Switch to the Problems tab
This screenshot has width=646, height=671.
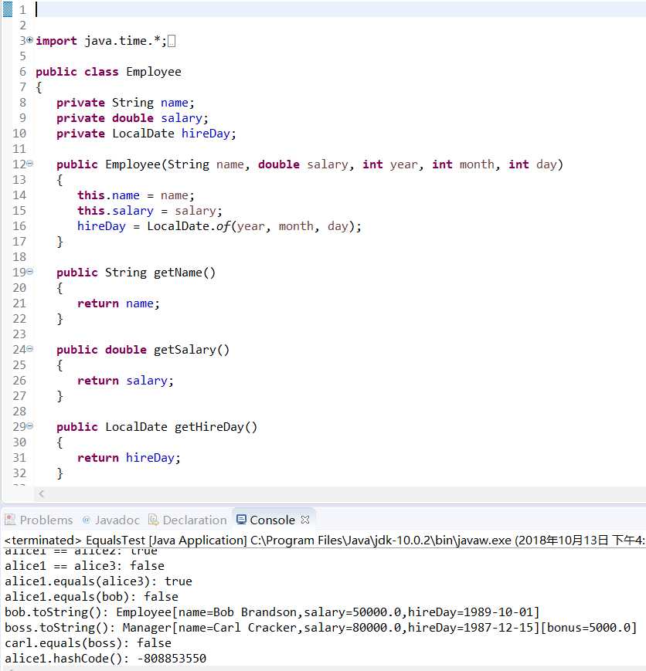click(39, 520)
